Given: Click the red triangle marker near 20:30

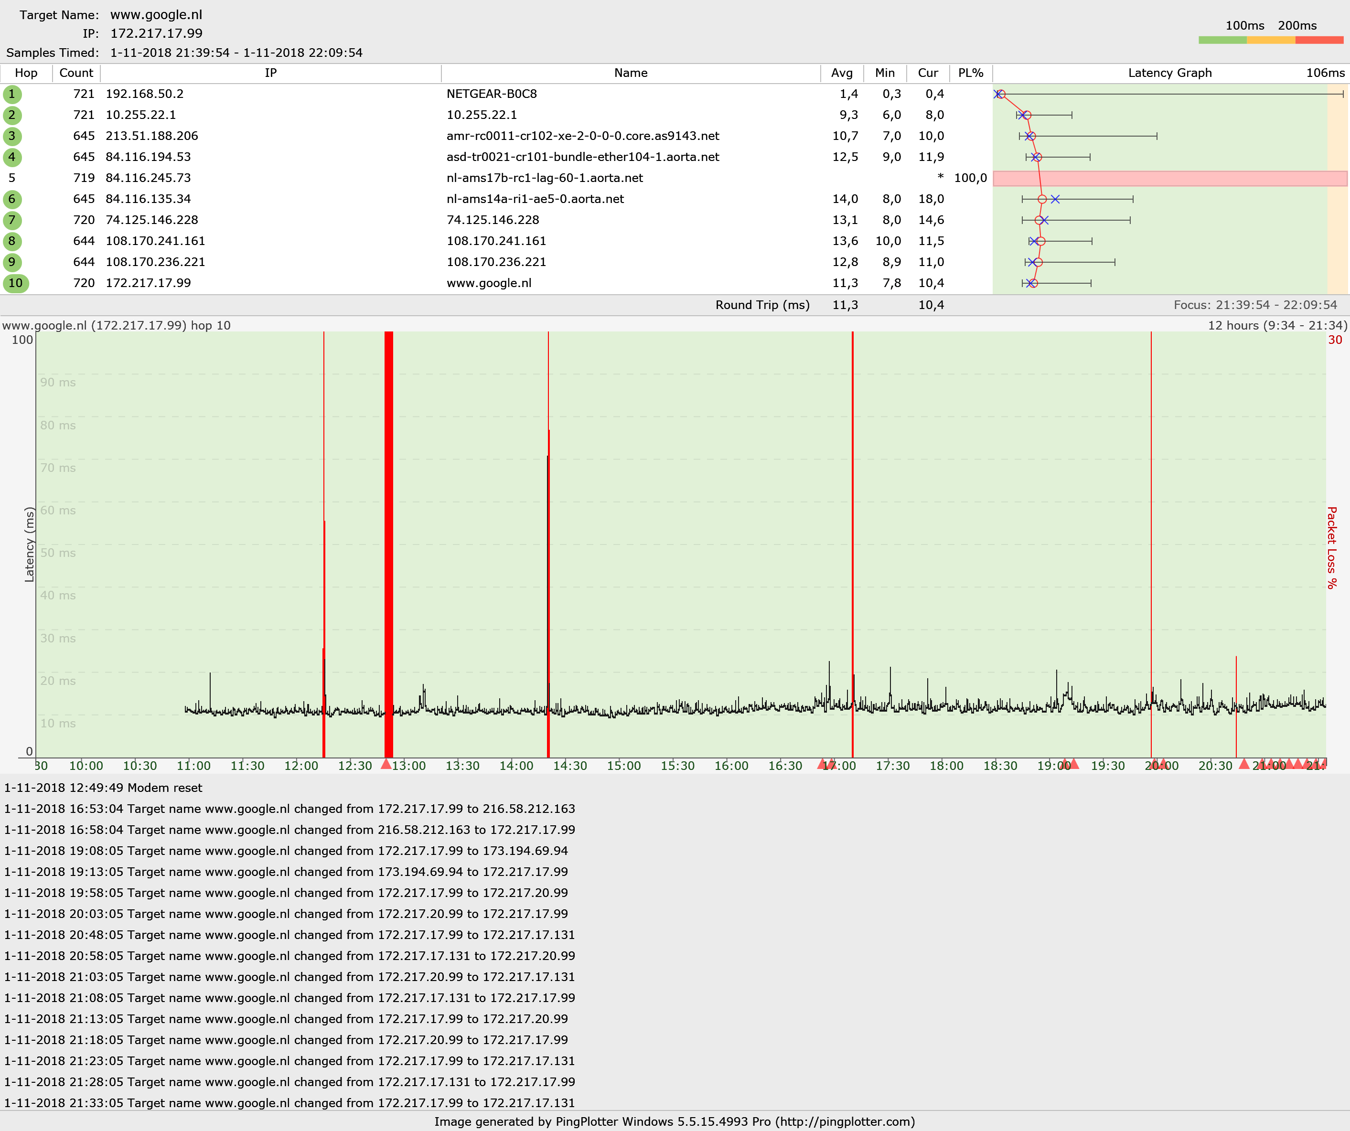Looking at the screenshot, I should point(1244,764).
